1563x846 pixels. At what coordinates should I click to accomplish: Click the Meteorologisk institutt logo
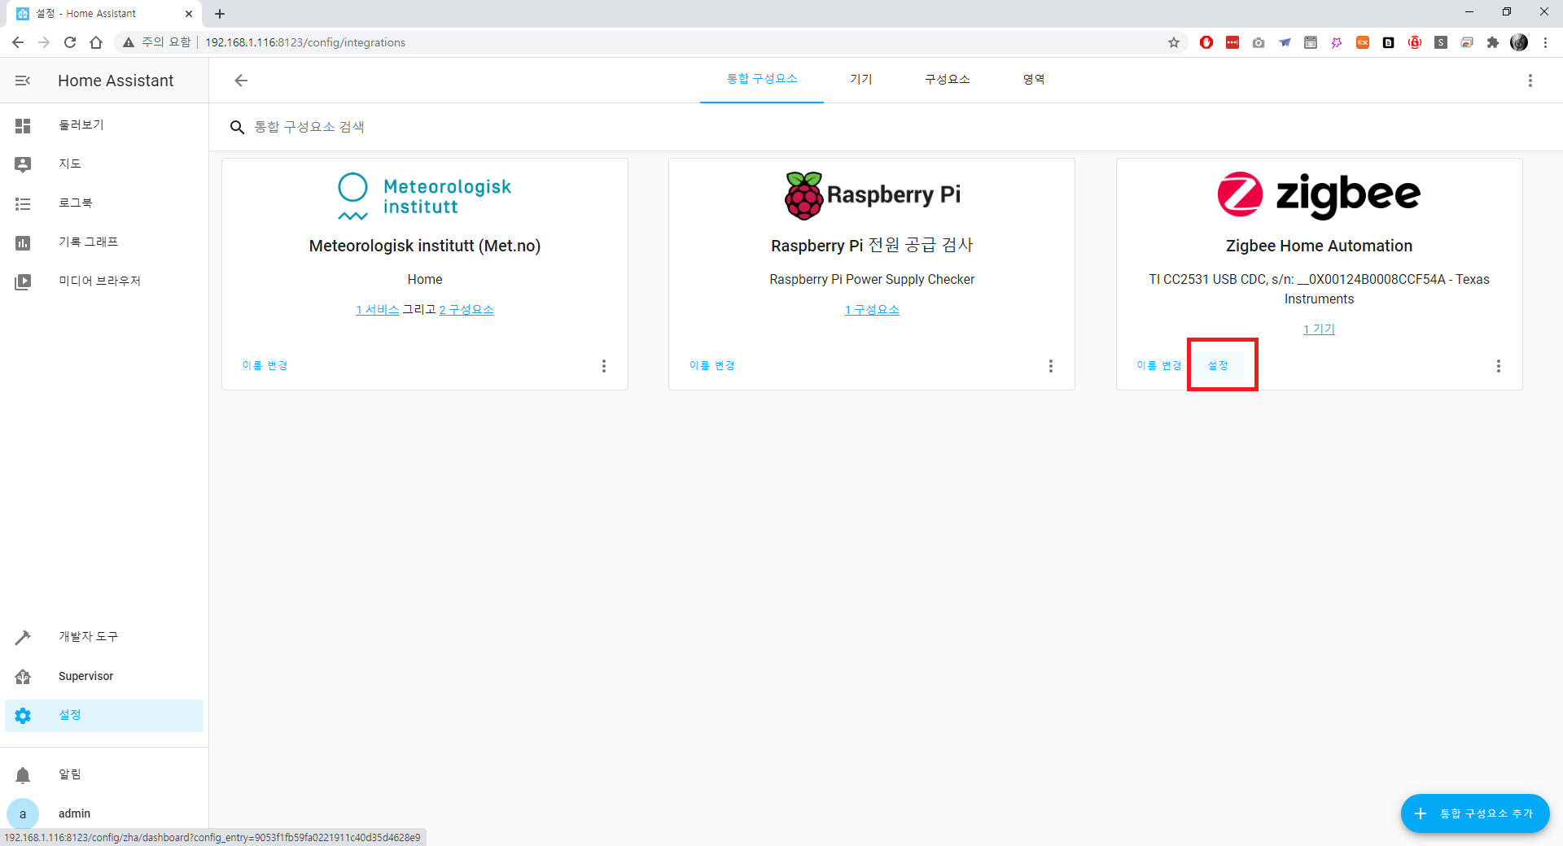click(x=425, y=195)
